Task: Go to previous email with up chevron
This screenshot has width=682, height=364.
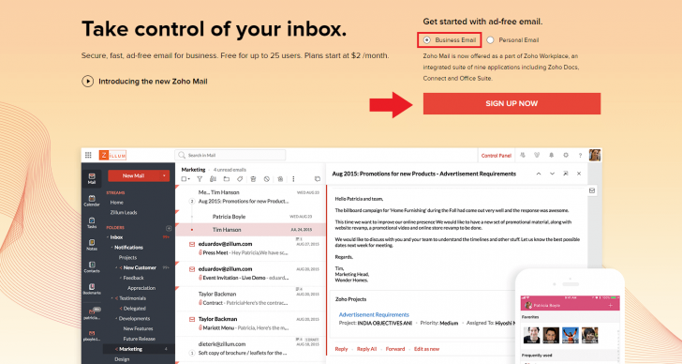Action: [x=539, y=174]
